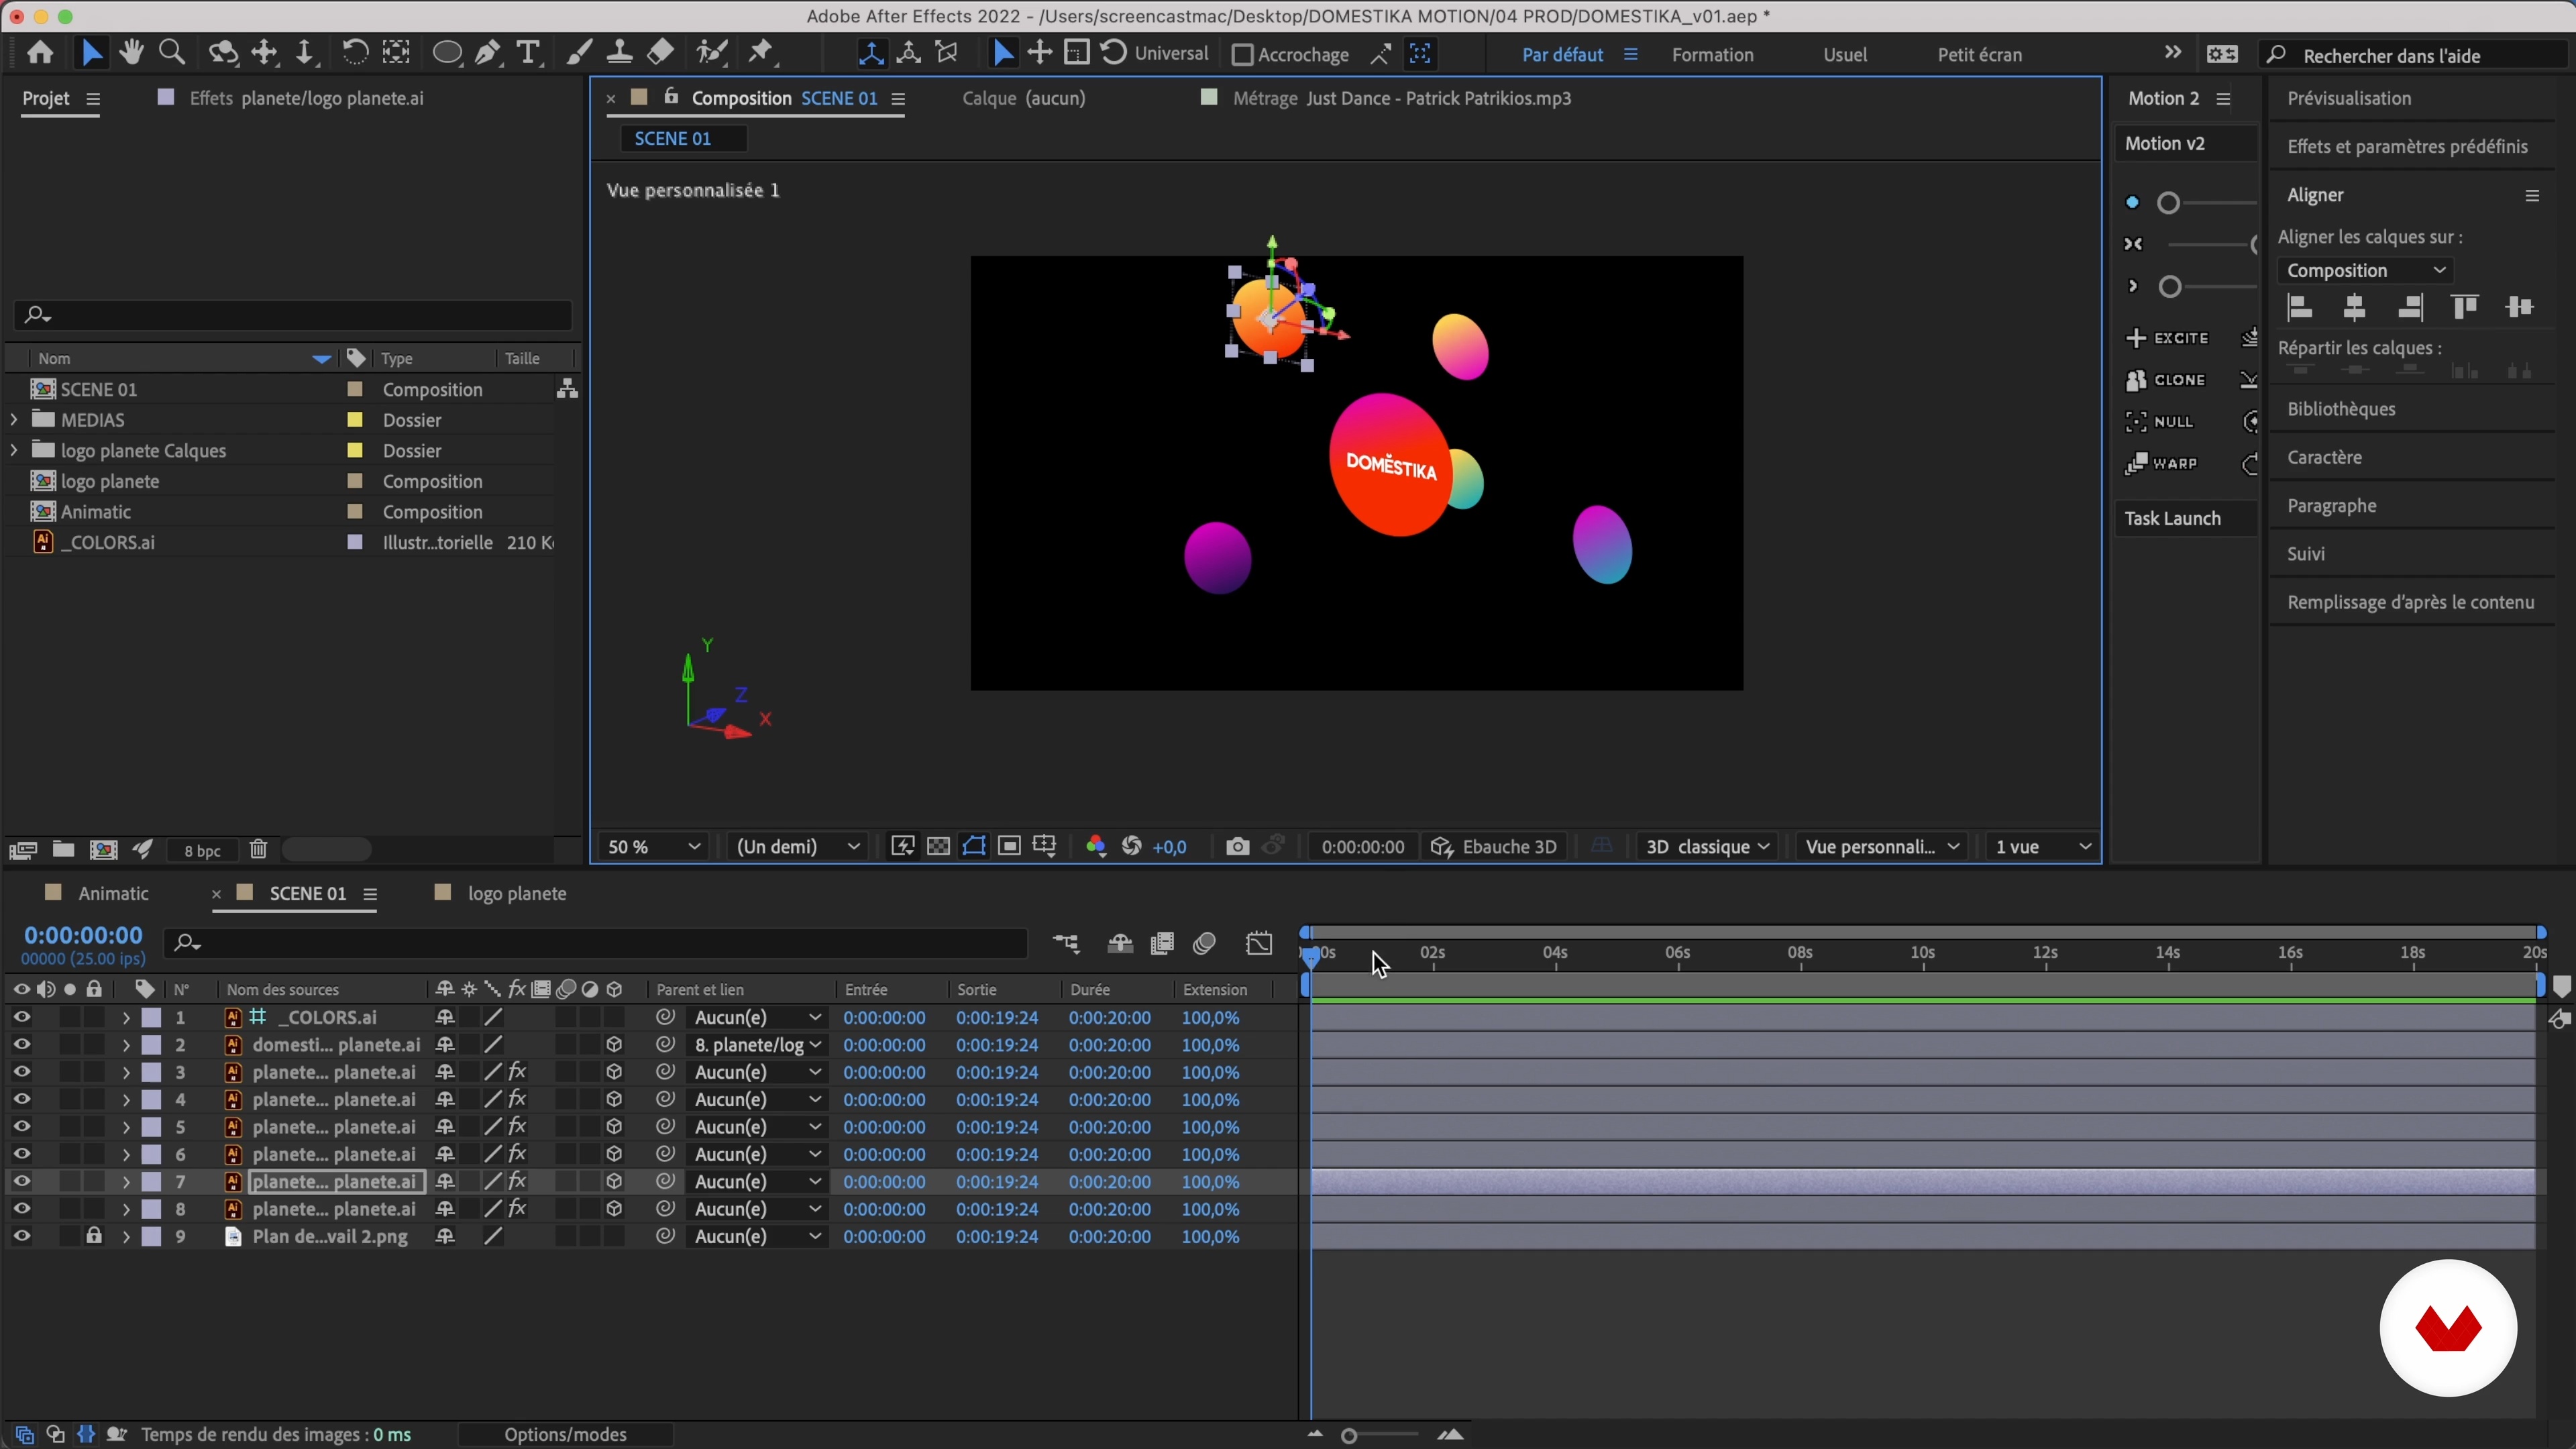Image resolution: width=2576 pixels, height=1449 pixels.
Task: Click the NULL tool in Motion 2
Action: [x=2160, y=422]
